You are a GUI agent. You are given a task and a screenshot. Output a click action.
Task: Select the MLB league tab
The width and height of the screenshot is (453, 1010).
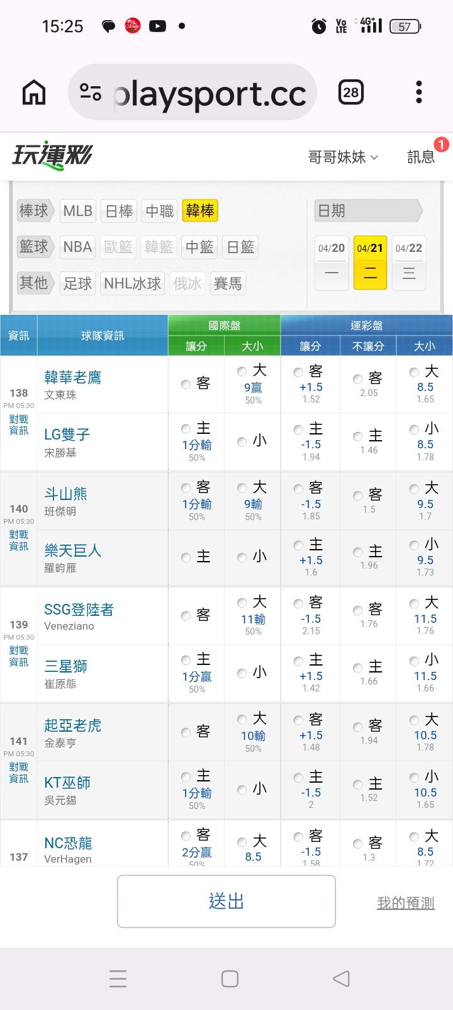tap(78, 210)
